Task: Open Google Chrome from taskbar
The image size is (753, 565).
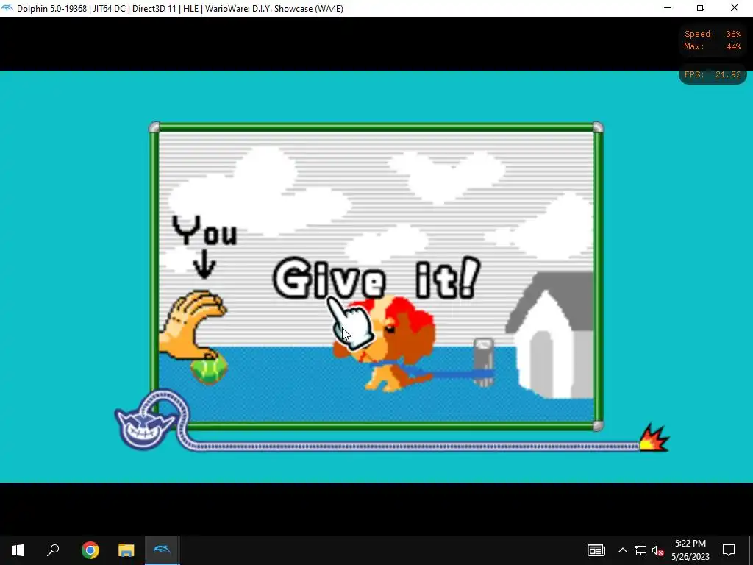Action: (x=90, y=550)
